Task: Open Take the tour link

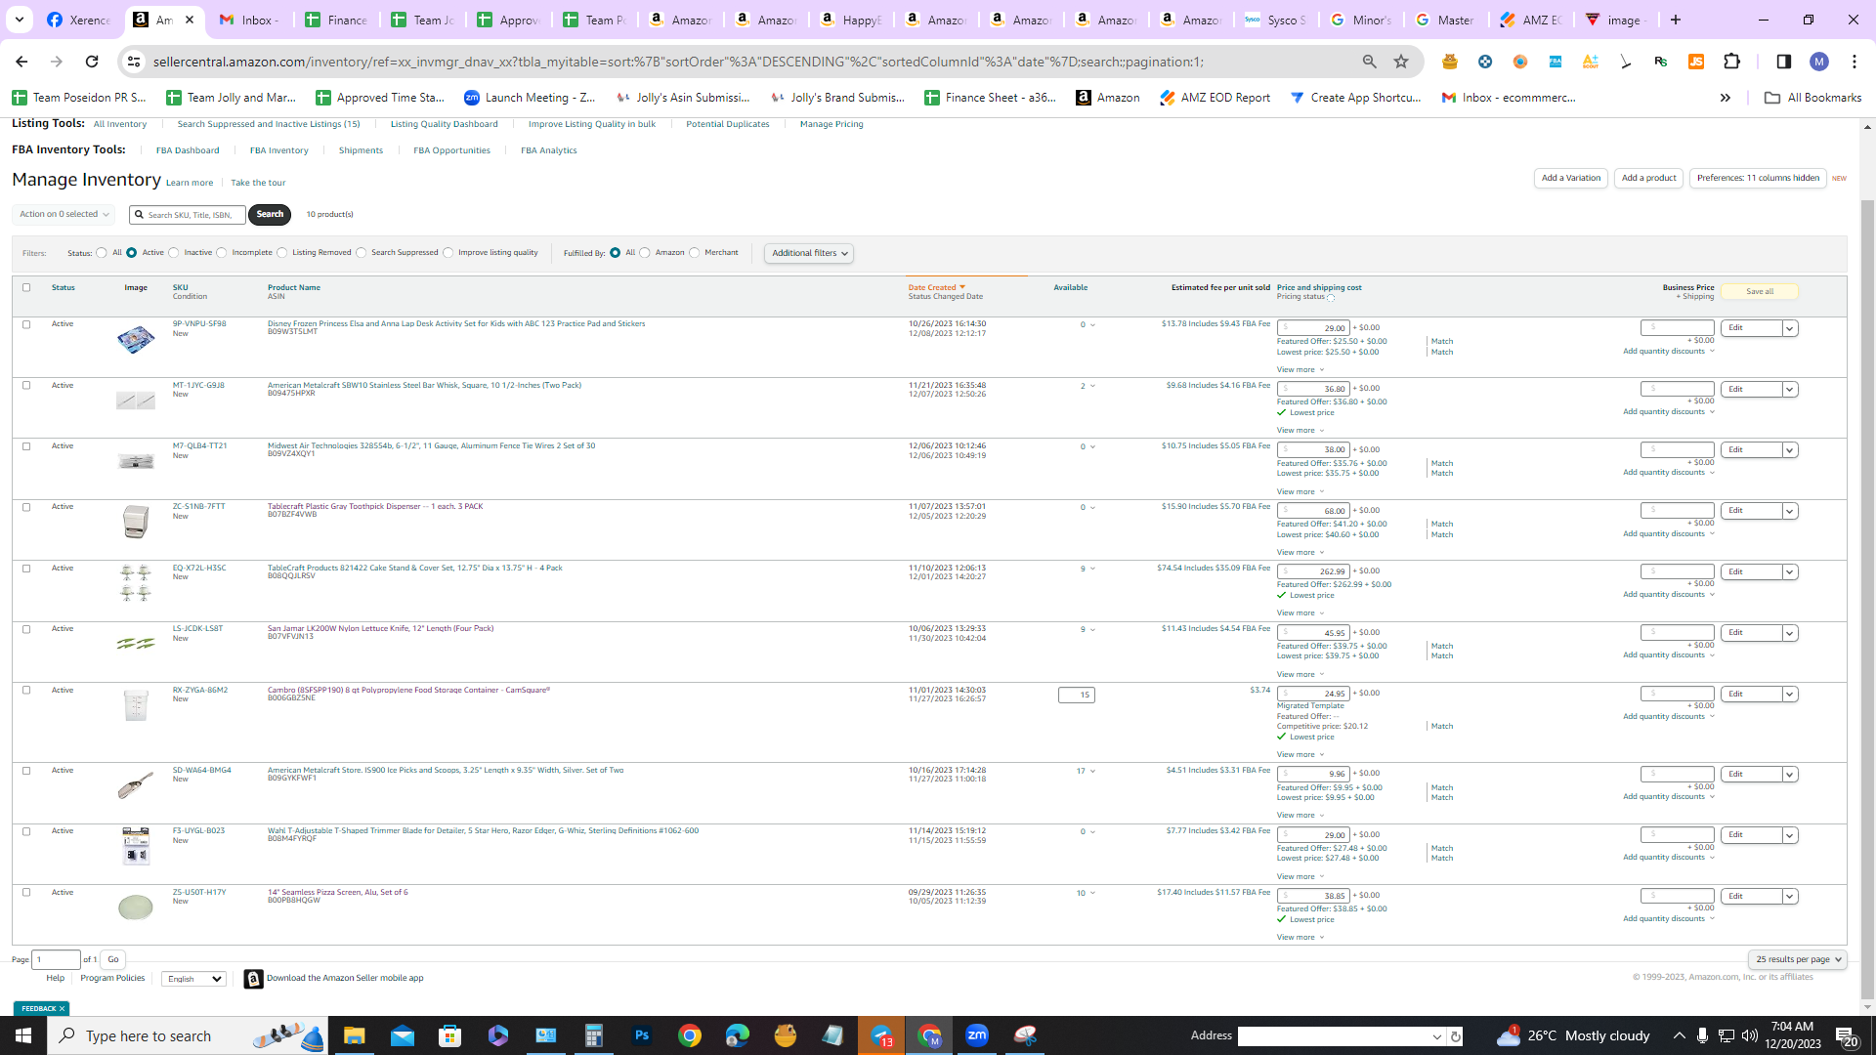Action: pos(258,183)
